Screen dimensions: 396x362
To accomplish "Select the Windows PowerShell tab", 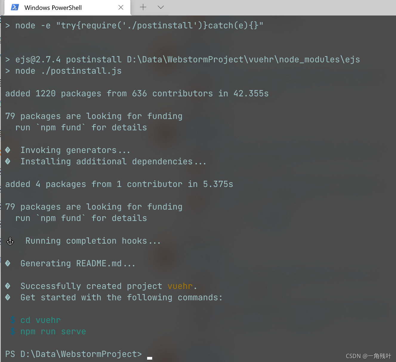I will pos(67,7).
